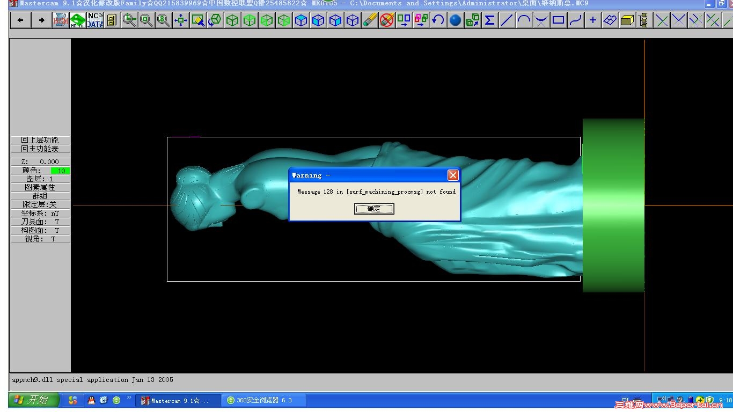This screenshot has width=733, height=412.
Task: Select the point plus tool icon
Action: 592,20
